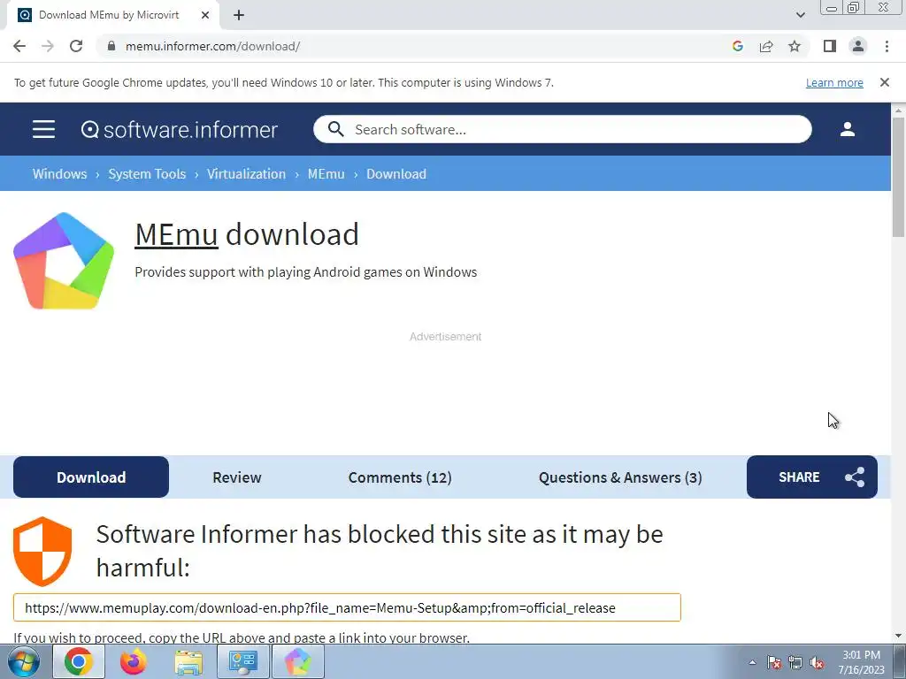Open Questions & Answers (3) tab
Viewport: 906px width, 679px height.
click(620, 477)
